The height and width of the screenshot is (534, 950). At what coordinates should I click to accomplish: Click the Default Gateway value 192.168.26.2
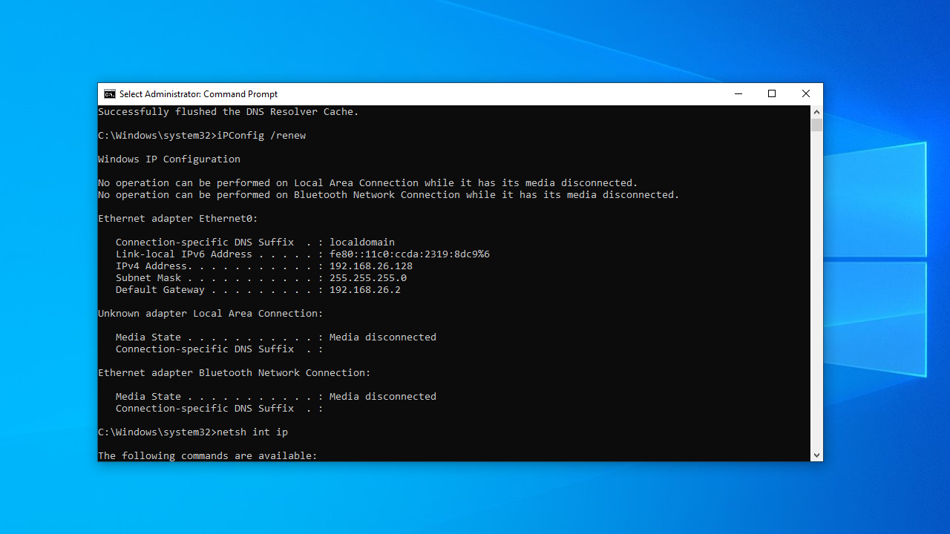(364, 290)
